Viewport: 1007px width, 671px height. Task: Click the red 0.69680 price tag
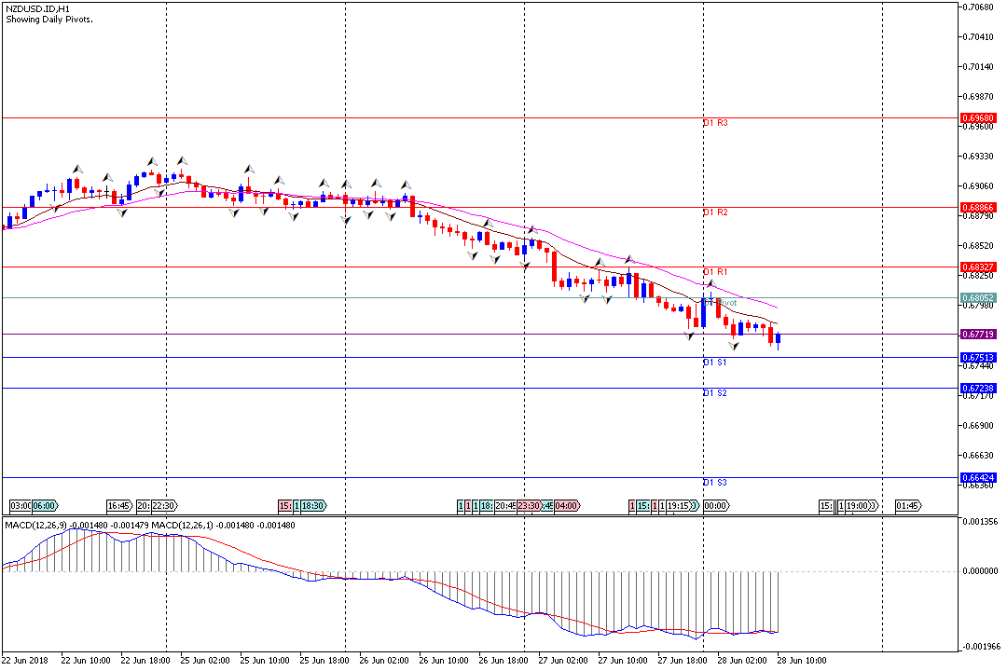(978, 118)
